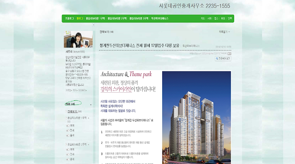The width and height of the screenshot is (295, 164).
Task: Open the 메모 menu link
Action: (223, 18)
